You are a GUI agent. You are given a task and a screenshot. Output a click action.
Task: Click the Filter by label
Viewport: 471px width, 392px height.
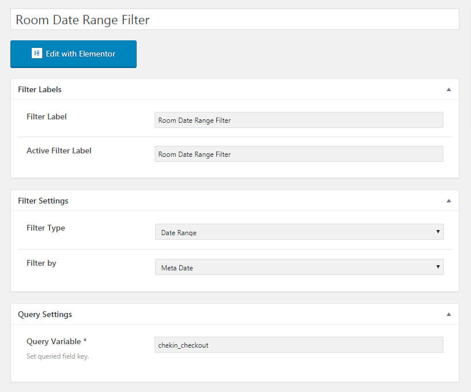tap(42, 263)
